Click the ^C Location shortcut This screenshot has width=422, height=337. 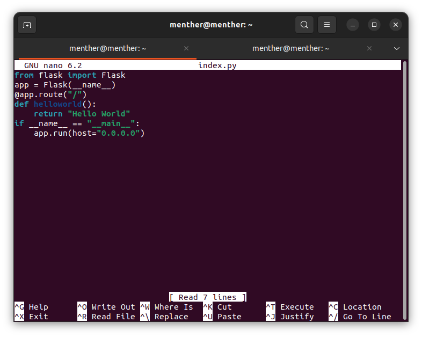[355, 307]
